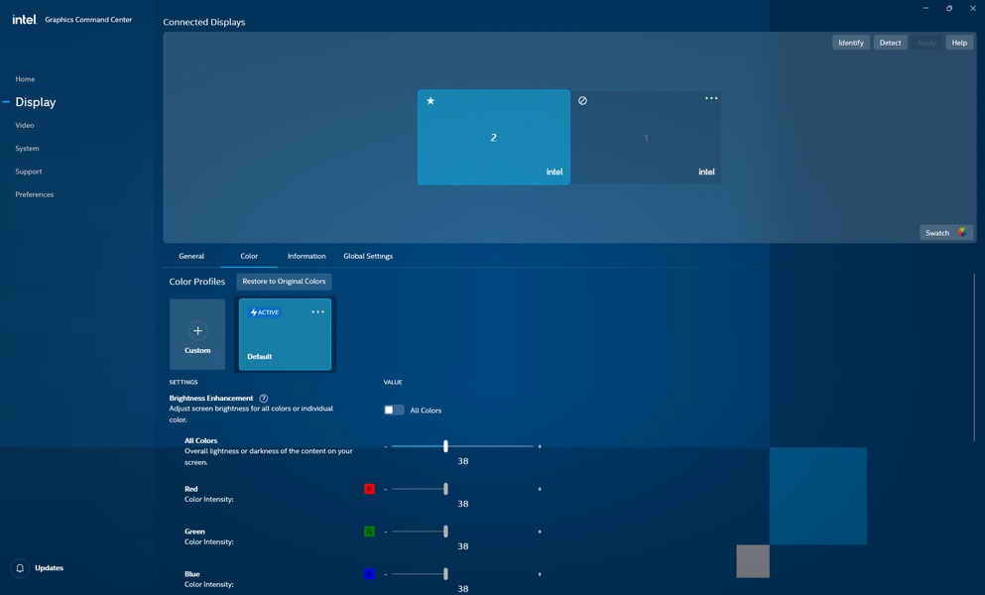Click the All Colors brightness slider handle
The width and height of the screenshot is (985, 595).
click(445, 446)
